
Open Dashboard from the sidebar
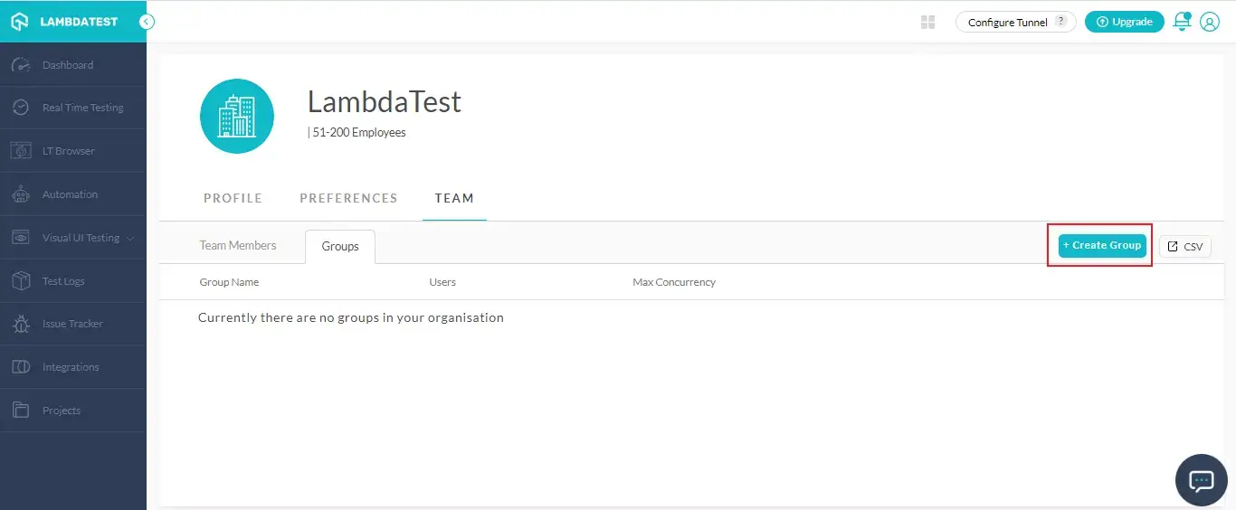pyautogui.click(x=67, y=65)
